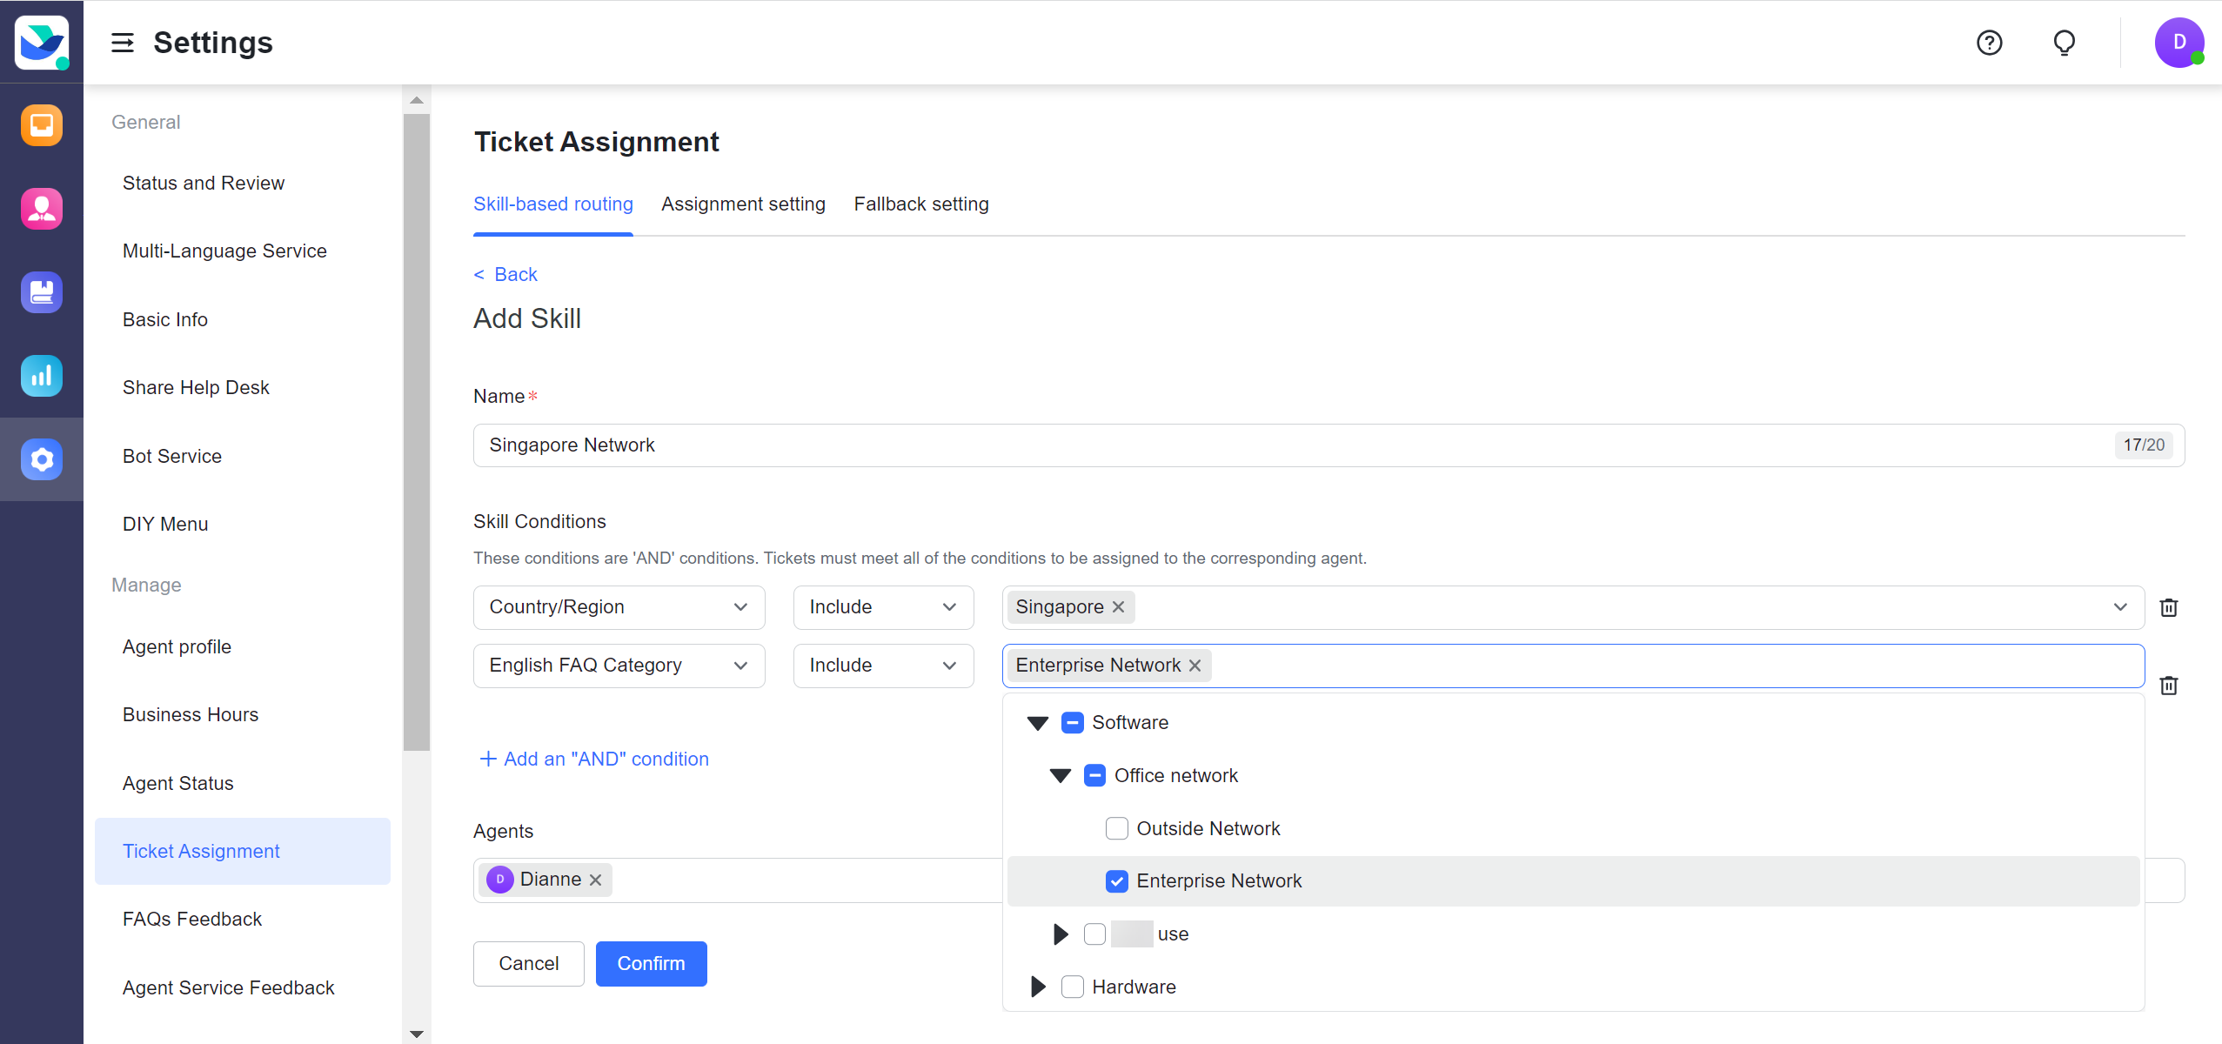Open the Tickets panel from the sidebar

tap(42, 124)
